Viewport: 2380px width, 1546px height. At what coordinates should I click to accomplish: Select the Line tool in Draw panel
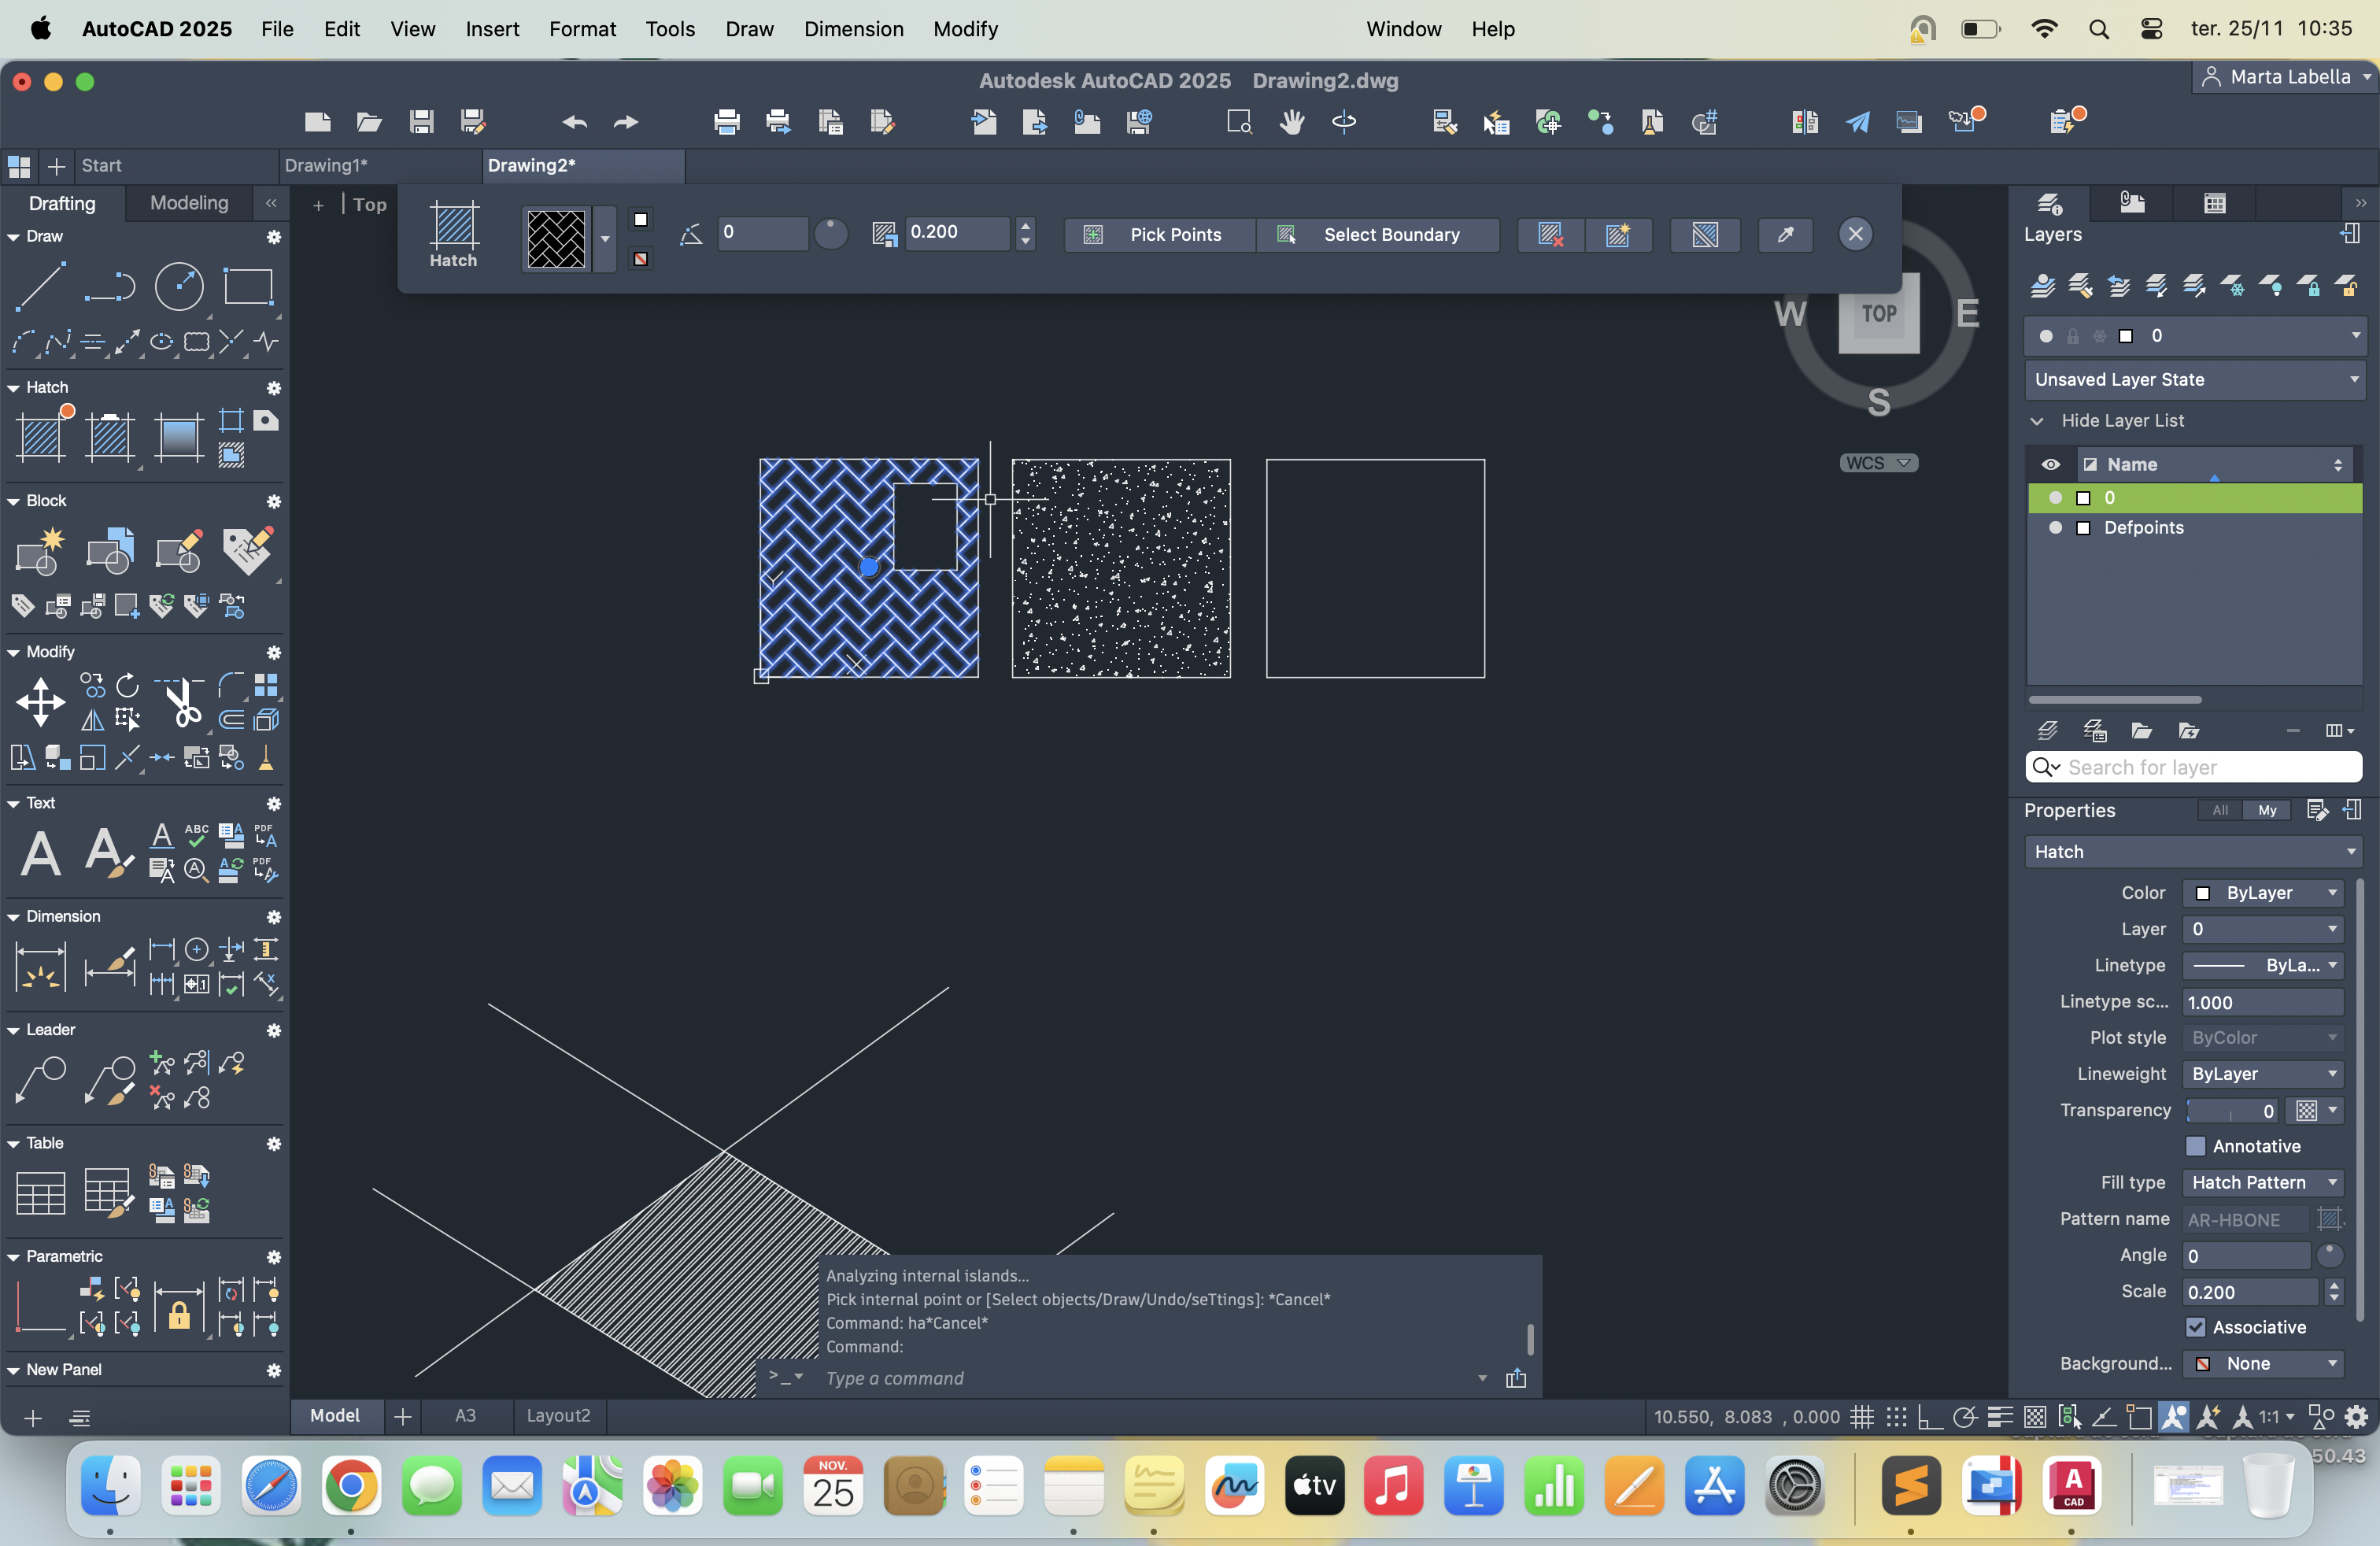41,286
